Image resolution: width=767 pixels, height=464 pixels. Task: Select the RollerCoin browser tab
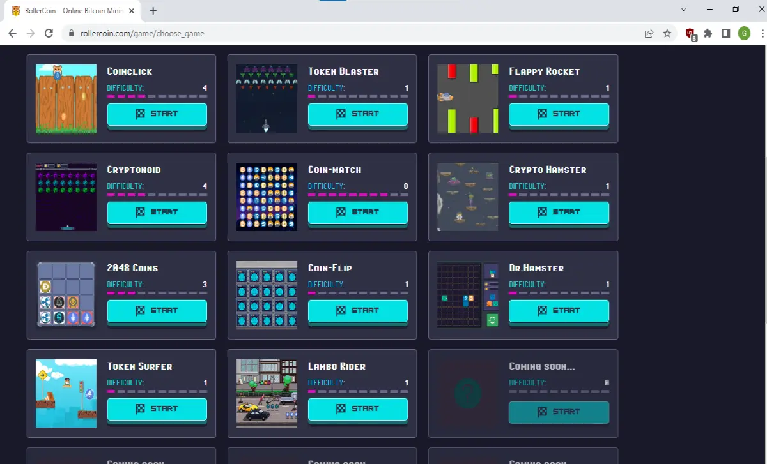point(72,11)
